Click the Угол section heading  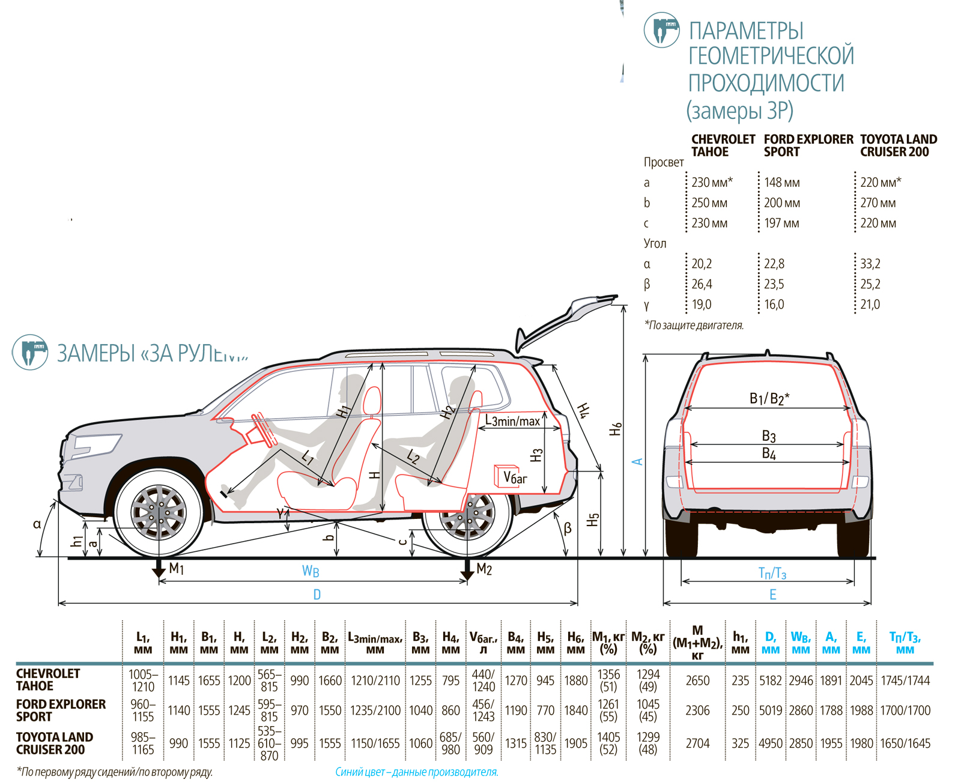(655, 243)
